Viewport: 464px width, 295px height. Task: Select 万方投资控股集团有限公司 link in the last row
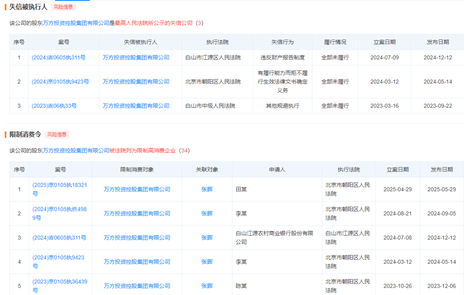136,284
